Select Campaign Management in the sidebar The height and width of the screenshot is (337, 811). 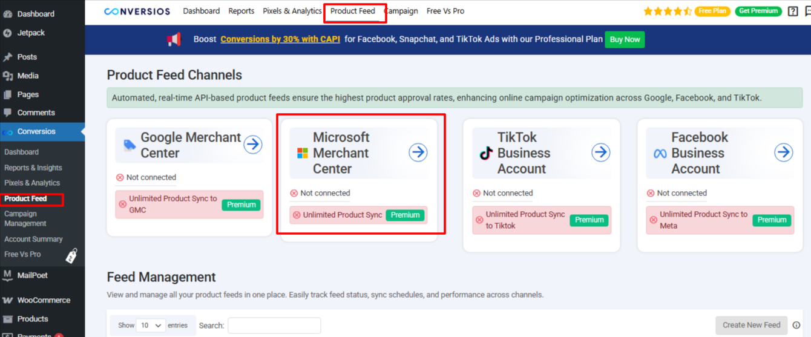point(25,218)
